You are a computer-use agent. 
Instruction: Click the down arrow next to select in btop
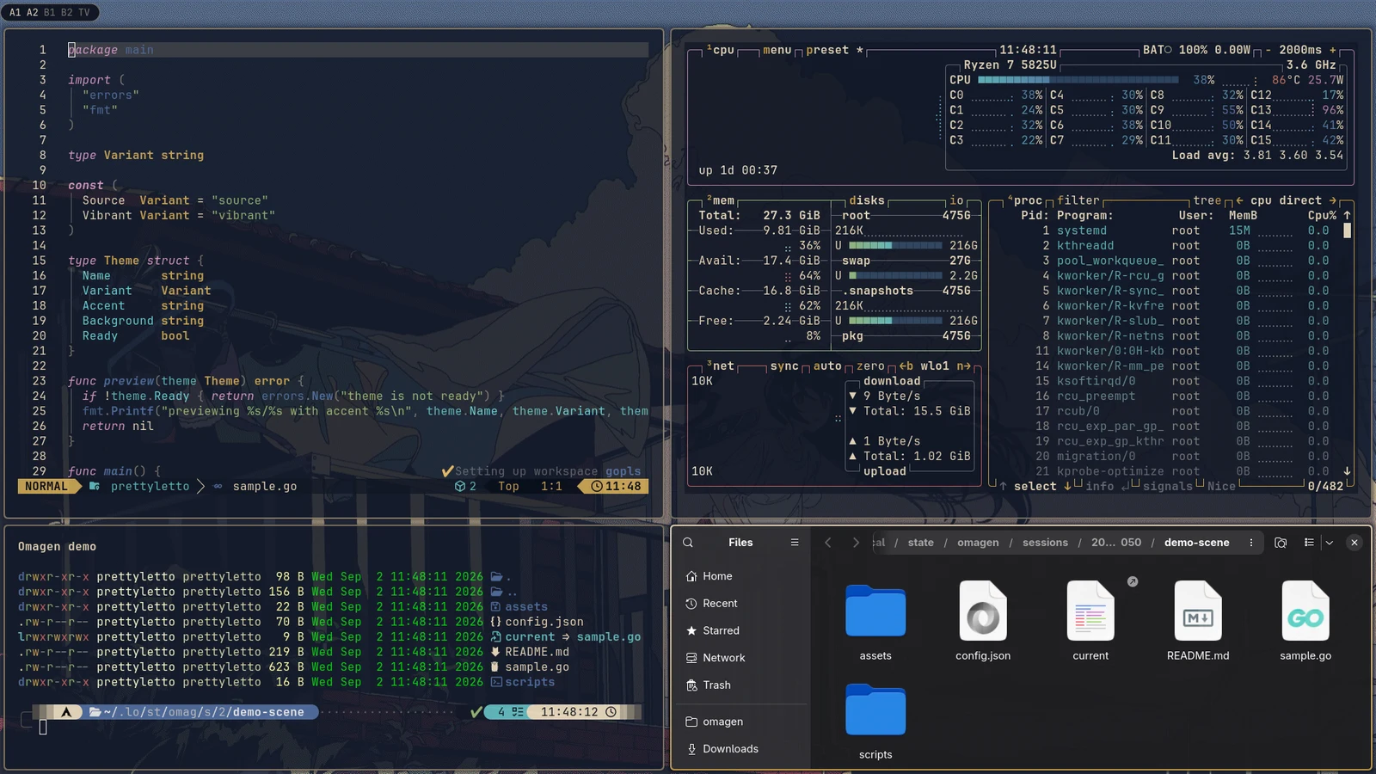[x=1067, y=487]
